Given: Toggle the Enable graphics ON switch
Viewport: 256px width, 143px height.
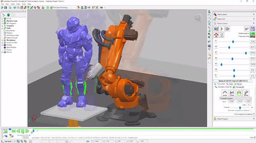Looking at the screenshot, I should pyautogui.click(x=252, y=33).
